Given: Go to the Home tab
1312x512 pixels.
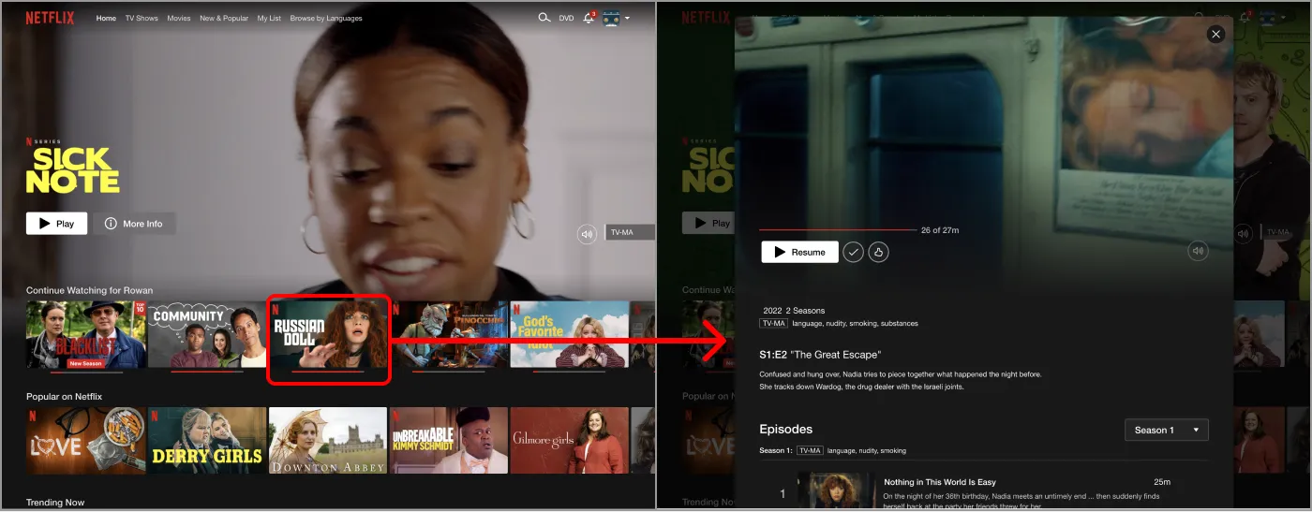Looking at the screenshot, I should pos(106,18).
